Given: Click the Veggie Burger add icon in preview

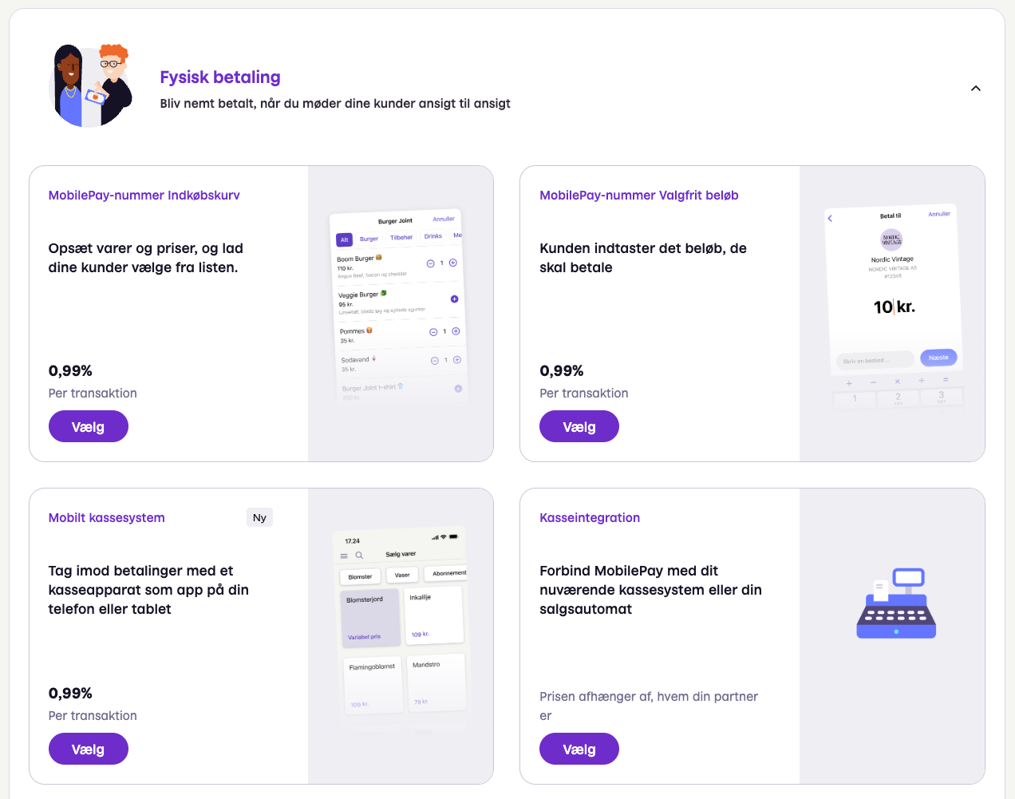Looking at the screenshot, I should [454, 299].
